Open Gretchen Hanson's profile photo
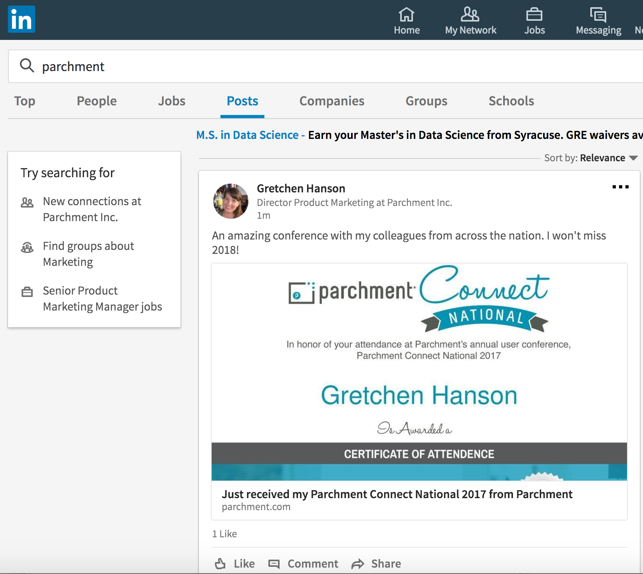This screenshot has height=574, width=643. click(231, 201)
